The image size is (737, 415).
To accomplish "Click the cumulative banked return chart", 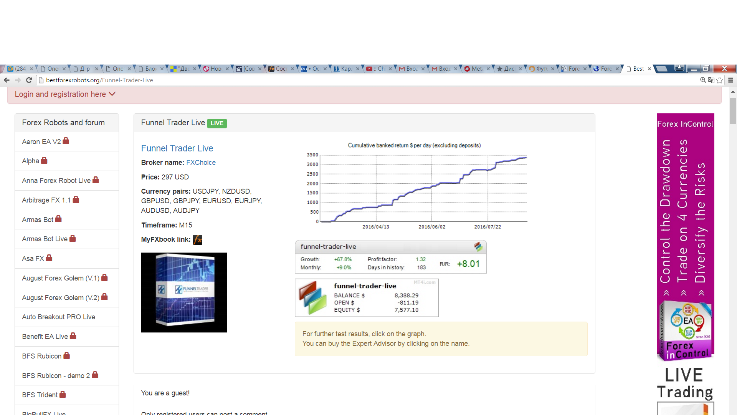I will point(414,186).
